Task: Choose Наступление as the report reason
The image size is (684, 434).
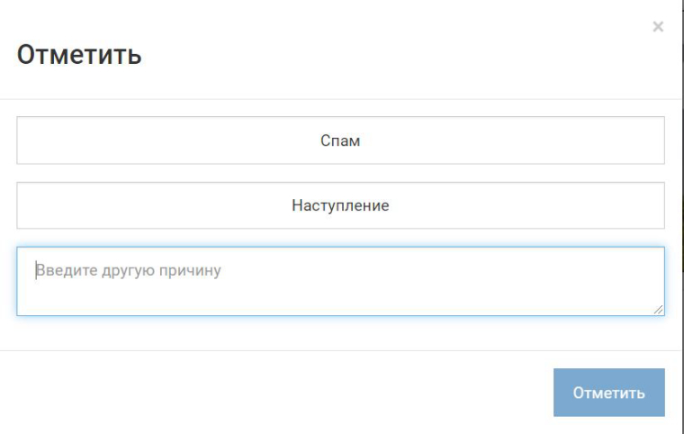Action: click(x=340, y=205)
